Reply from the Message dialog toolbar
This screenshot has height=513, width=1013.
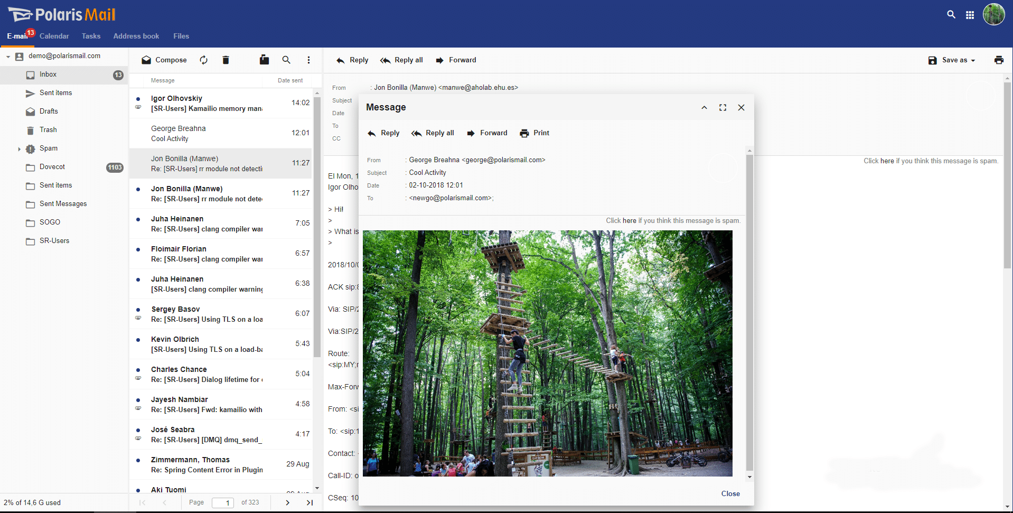coord(383,133)
